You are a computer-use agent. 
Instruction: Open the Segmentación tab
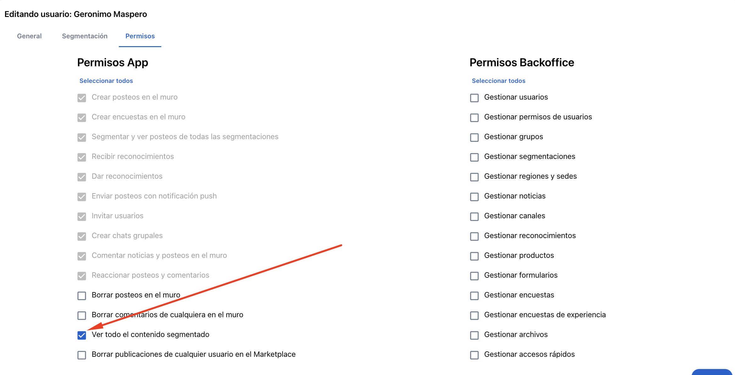[85, 36]
